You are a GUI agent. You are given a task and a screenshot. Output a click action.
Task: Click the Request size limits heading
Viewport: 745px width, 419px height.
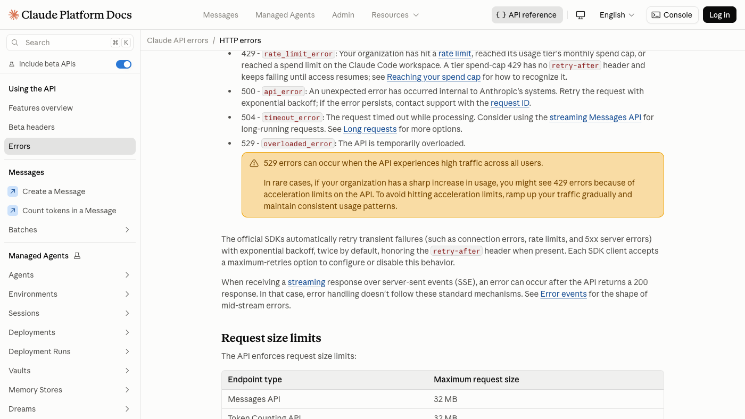[271, 338]
